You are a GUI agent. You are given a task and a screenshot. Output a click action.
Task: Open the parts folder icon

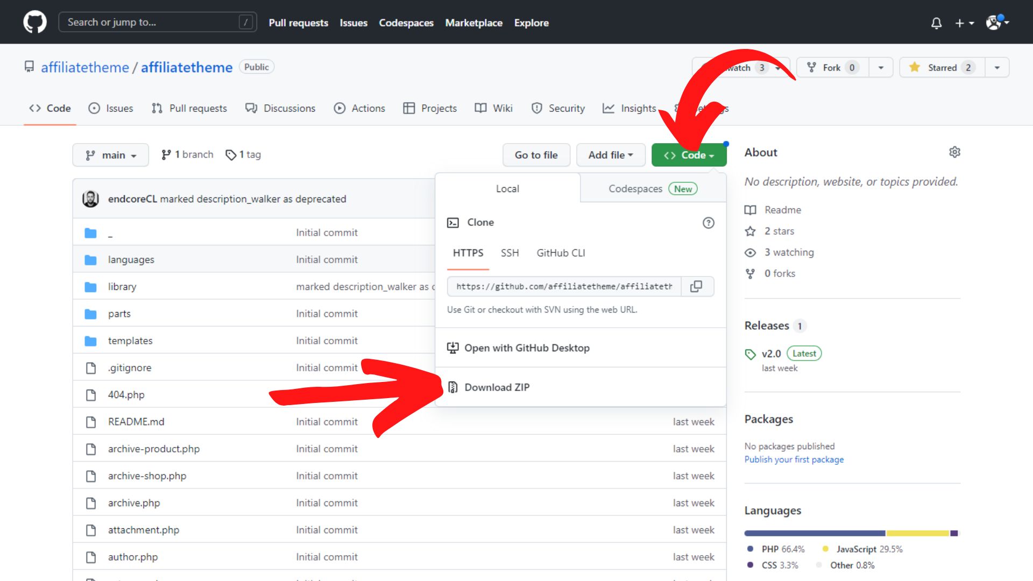coord(90,314)
